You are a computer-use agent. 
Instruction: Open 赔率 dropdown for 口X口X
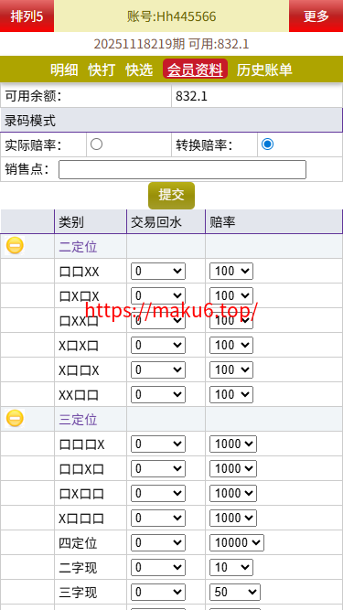(231, 295)
